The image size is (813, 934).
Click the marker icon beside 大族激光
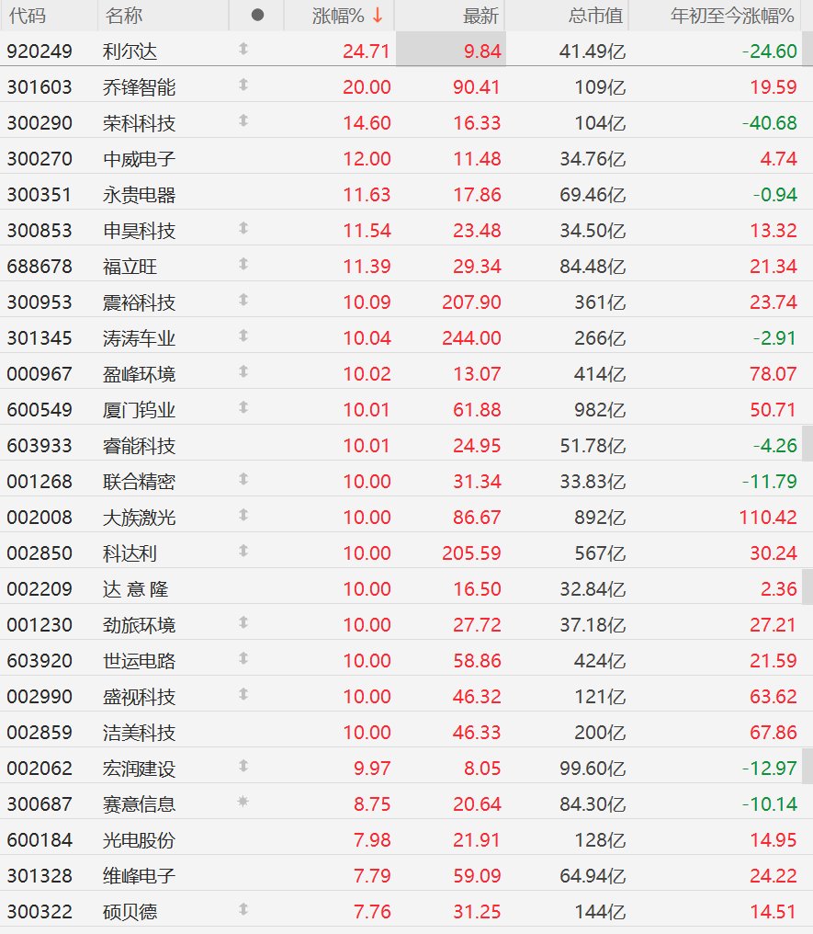click(x=243, y=516)
